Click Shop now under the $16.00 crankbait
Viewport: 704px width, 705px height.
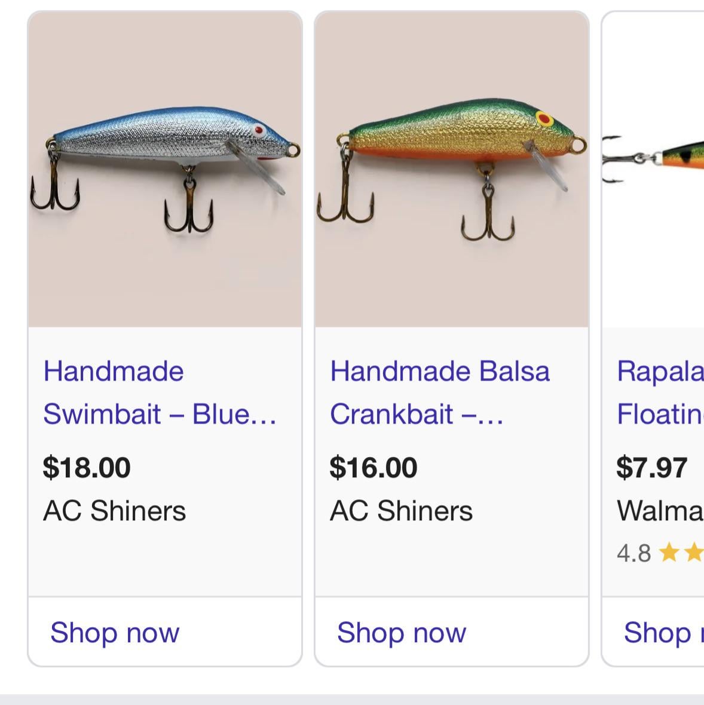point(402,632)
